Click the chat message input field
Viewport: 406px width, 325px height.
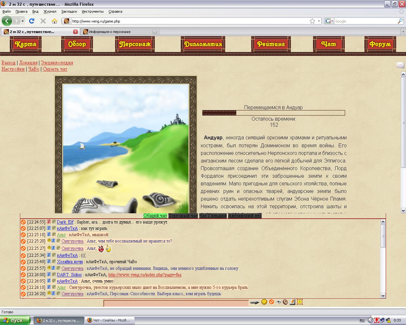click(x=176, y=303)
